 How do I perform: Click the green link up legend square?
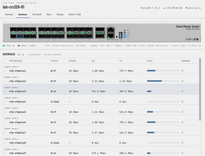4,46
